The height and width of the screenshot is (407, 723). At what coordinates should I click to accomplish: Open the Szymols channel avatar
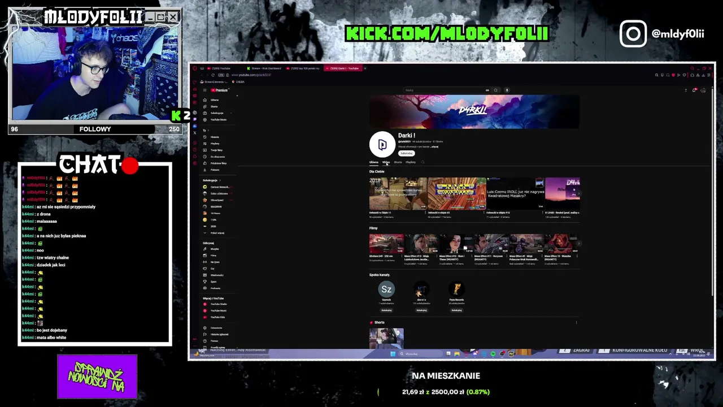386,289
